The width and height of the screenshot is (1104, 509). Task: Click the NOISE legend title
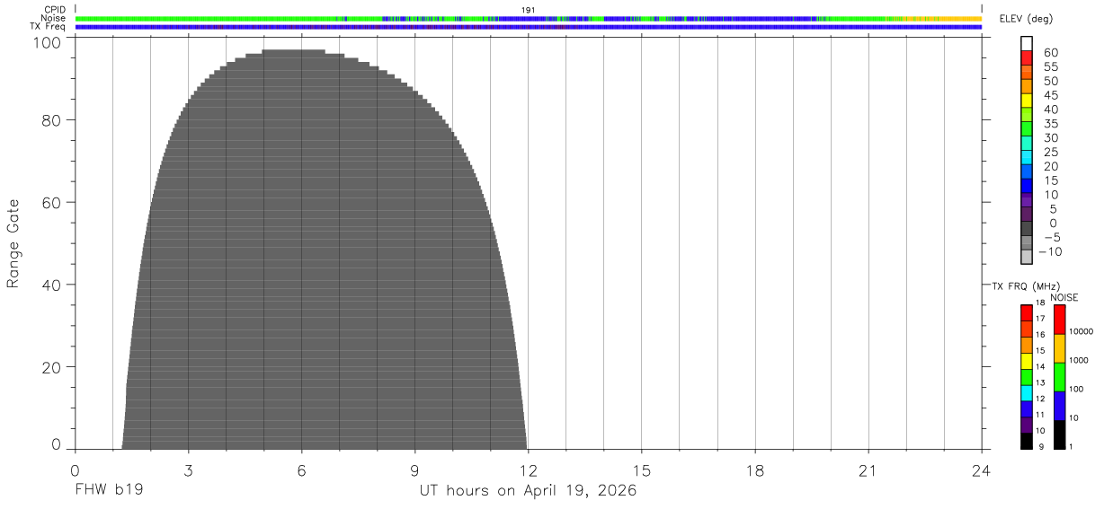coord(1064,297)
